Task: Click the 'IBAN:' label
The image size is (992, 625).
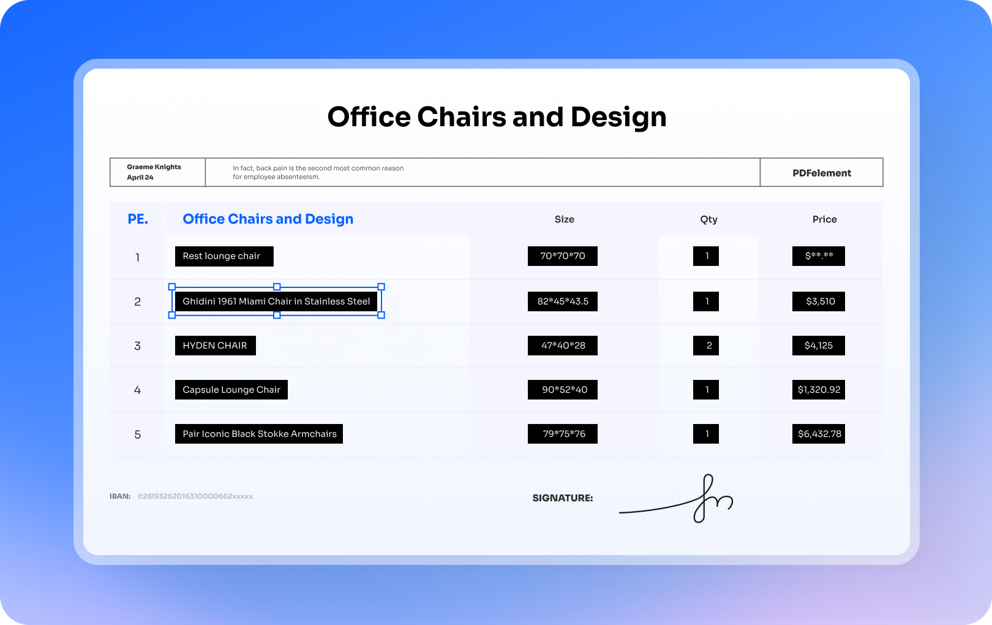Action: [120, 496]
